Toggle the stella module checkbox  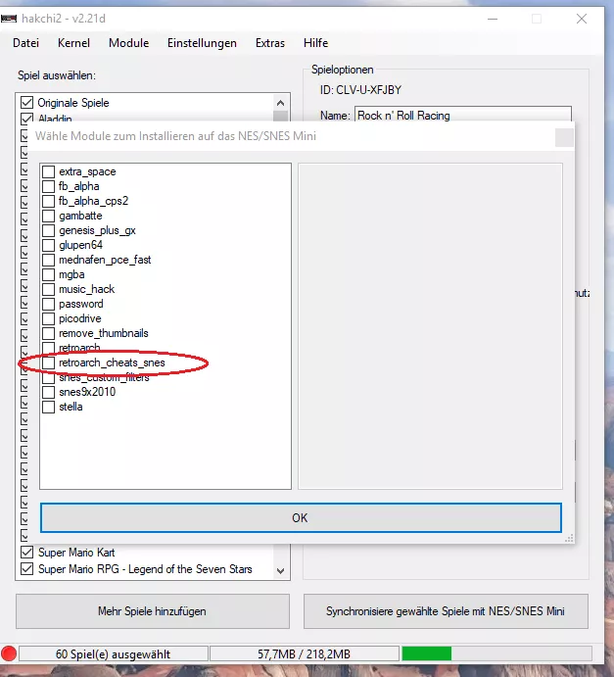(x=48, y=407)
